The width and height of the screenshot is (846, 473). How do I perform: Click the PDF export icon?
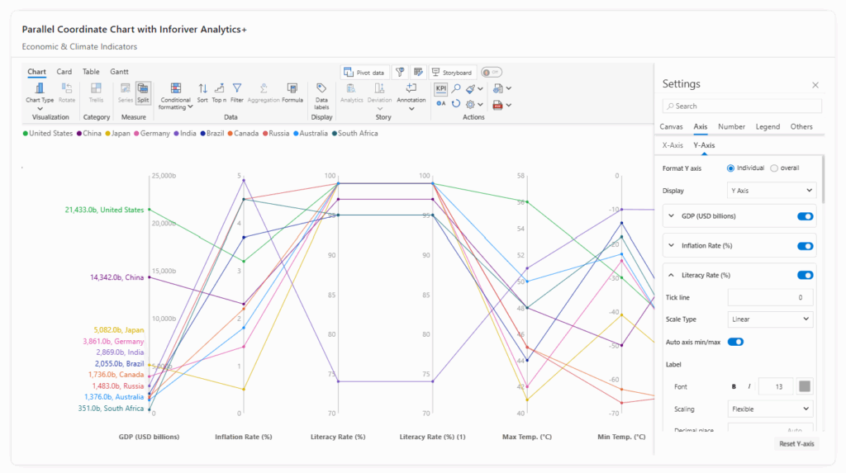click(497, 105)
